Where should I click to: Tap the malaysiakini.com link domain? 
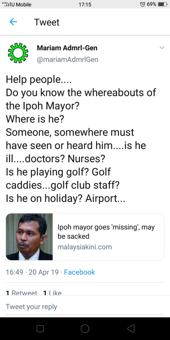click(x=84, y=247)
